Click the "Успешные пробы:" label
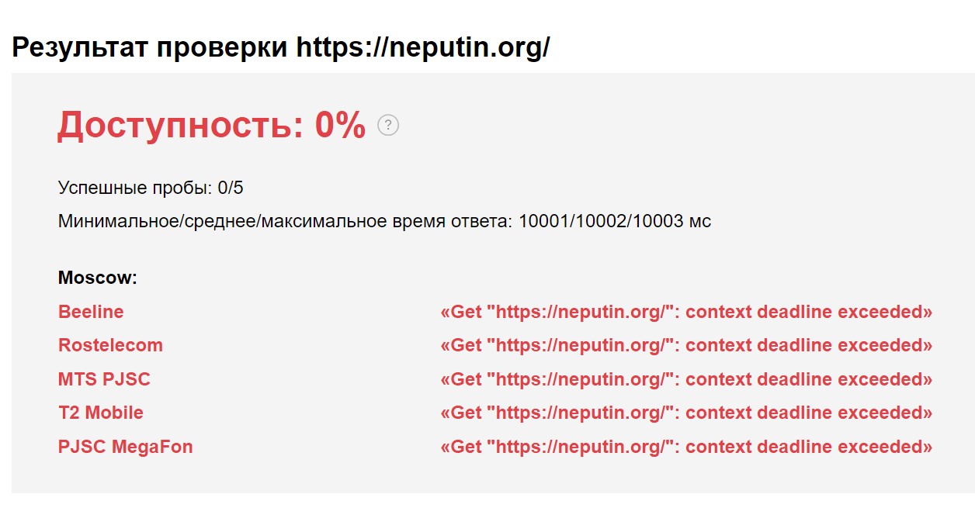Viewport: 975px width, 508px height. coord(135,188)
